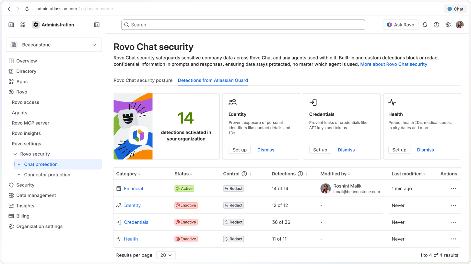Open the user profile avatar
Screen dimensions: 471x264
(x=460, y=25)
